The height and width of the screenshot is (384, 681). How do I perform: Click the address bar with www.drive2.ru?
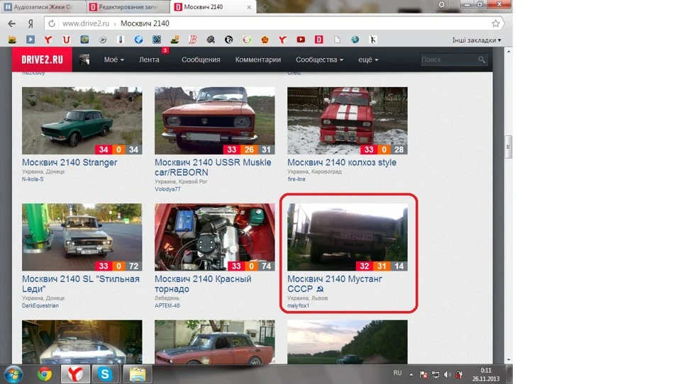point(274,23)
